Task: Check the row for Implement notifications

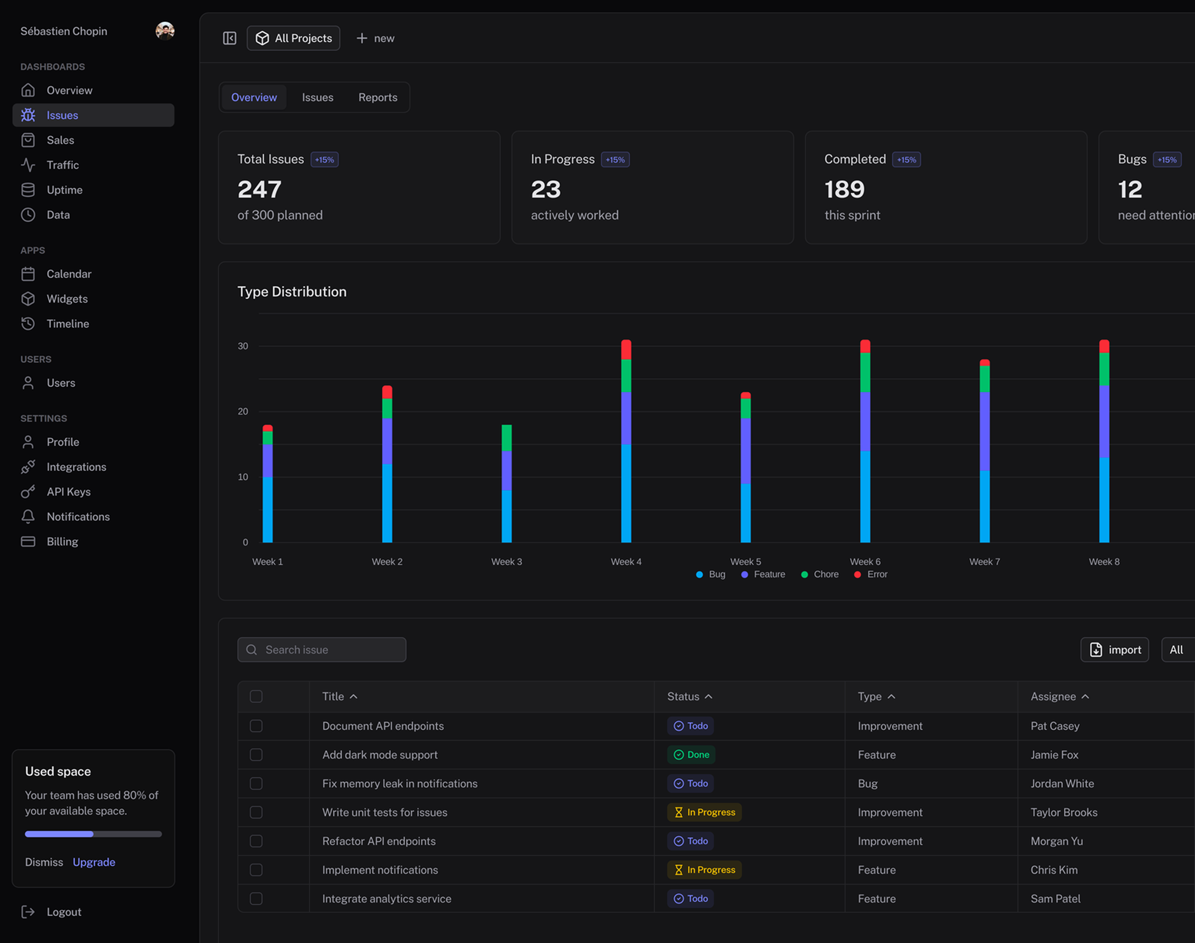Action: 256,870
